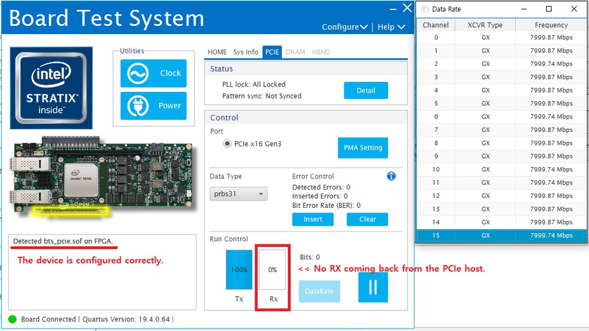Click 'PLL lock: All Locked' status text
This screenshot has width=589, height=331.
coord(254,84)
